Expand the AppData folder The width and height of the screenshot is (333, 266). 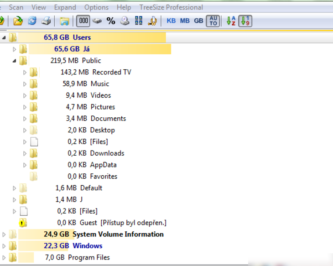point(25,165)
